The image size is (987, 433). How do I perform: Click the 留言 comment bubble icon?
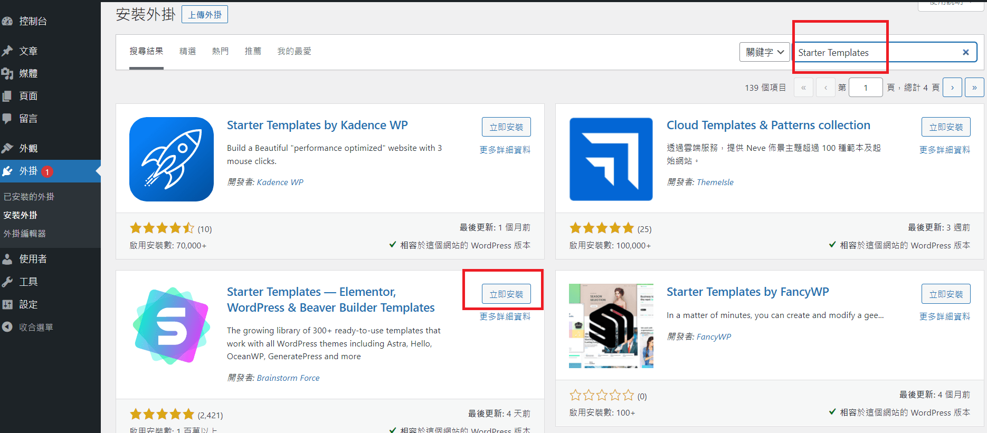pyautogui.click(x=7, y=119)
